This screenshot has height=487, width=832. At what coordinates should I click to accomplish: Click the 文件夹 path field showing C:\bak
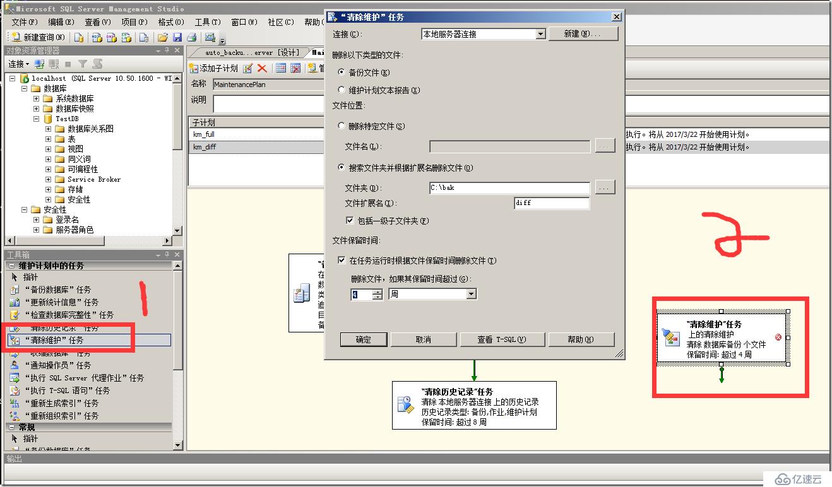[509, 187]
